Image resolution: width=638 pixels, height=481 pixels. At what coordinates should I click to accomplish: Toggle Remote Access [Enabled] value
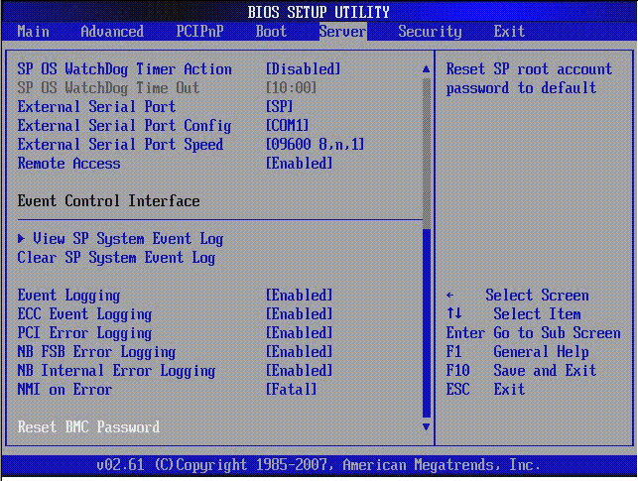coord(299,164)
